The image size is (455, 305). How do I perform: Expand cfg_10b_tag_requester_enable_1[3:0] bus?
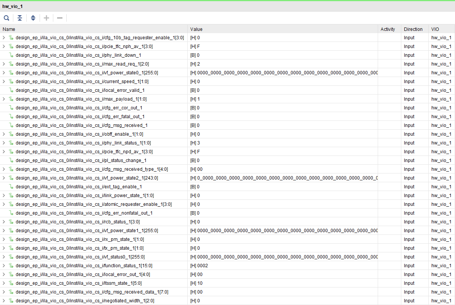coord(4,38)
